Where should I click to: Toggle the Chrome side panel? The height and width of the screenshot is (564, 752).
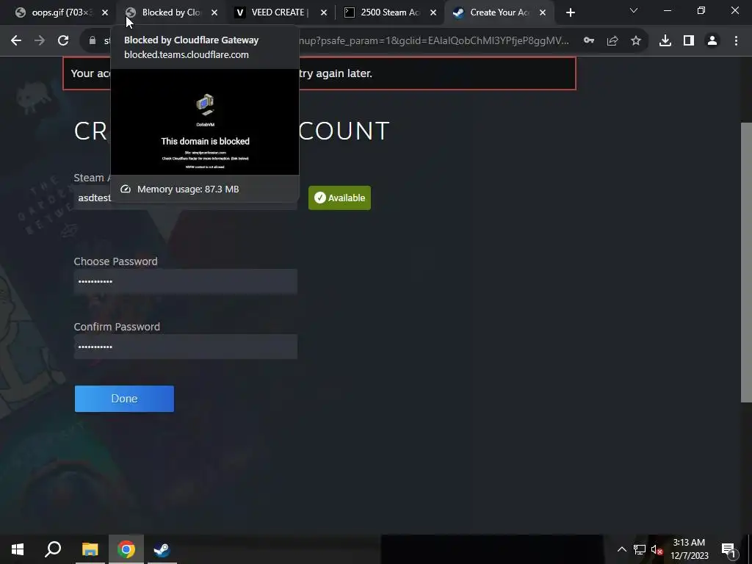pyautogui.click(x=689, y=41)
